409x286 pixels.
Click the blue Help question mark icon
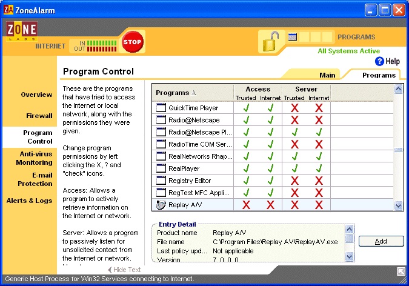[x=380, y=61]
